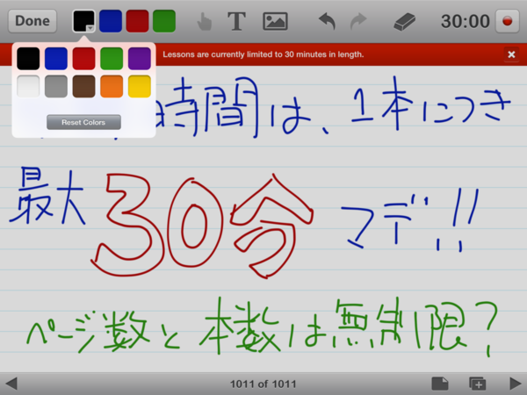
Task: Add a new page with plus icon
Action: click(x=478, y=384)
